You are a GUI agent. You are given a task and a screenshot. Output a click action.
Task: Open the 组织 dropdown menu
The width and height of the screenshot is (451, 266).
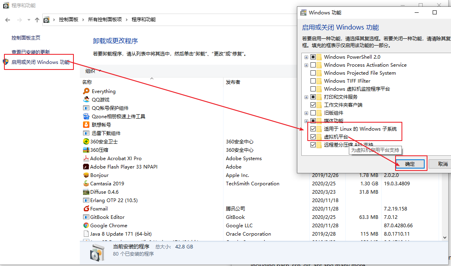(x=93, y=71)
